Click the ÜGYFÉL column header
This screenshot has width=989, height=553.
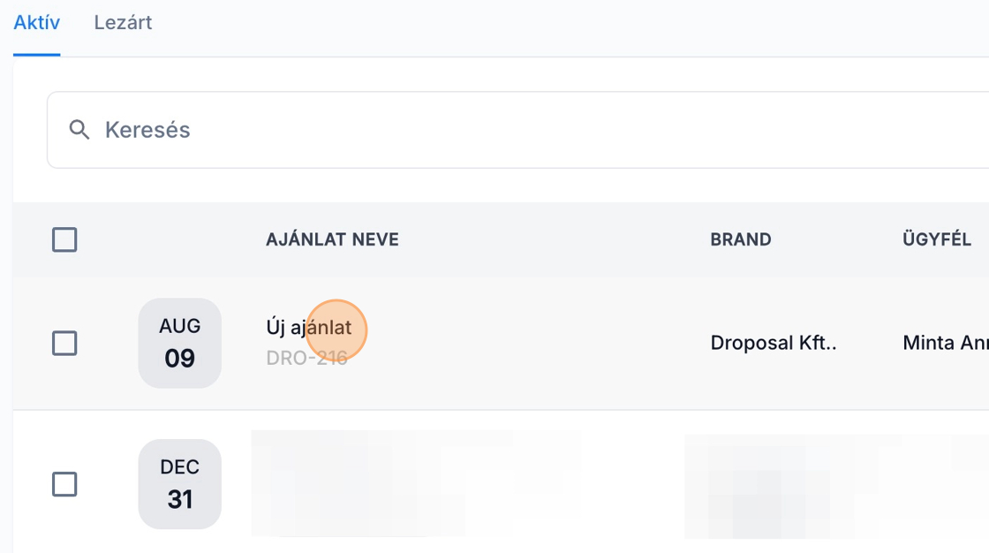(x=936, y=239)
